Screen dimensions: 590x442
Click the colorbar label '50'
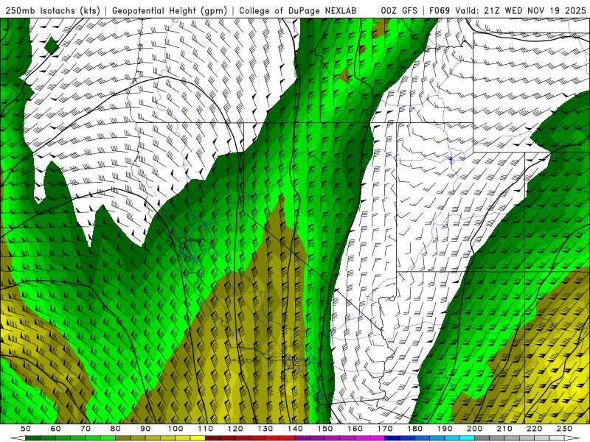(26, 429)
